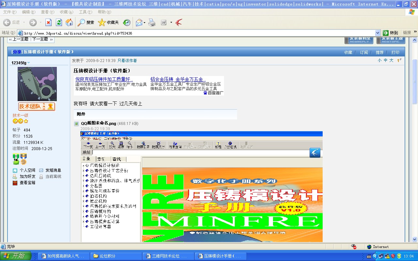This screenshot has width=418, height=261.
Task: Click the 加为好友 add-friend icon
Action: [15, 177]
